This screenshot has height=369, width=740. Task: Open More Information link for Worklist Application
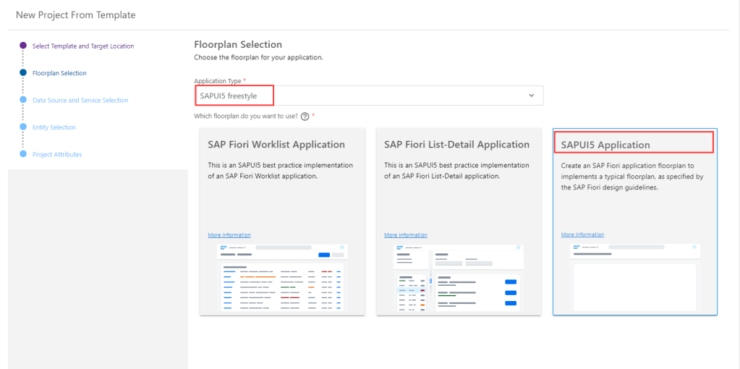[229, 235]
